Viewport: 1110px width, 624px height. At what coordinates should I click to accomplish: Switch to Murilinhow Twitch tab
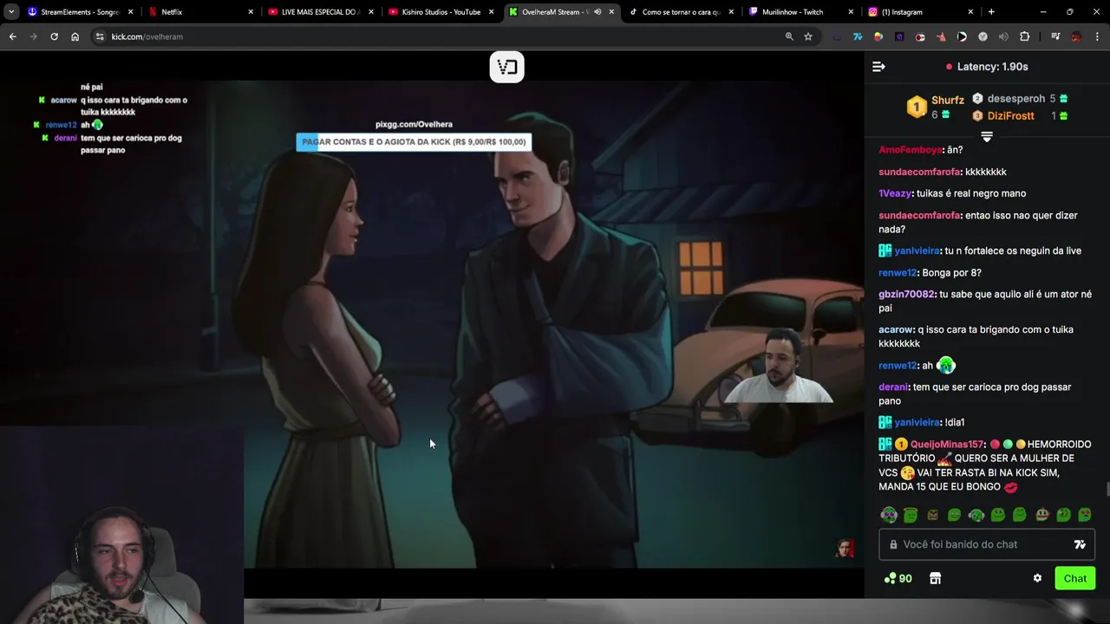click(x=802, y=12)
